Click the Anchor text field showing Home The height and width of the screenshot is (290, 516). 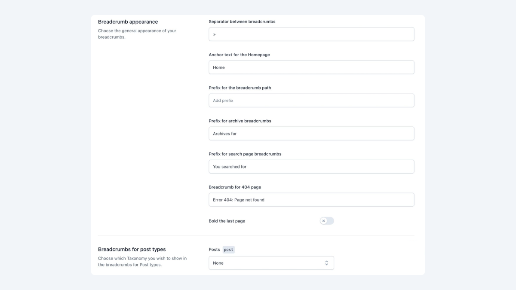pyautogui.click(x=311, y=67)
